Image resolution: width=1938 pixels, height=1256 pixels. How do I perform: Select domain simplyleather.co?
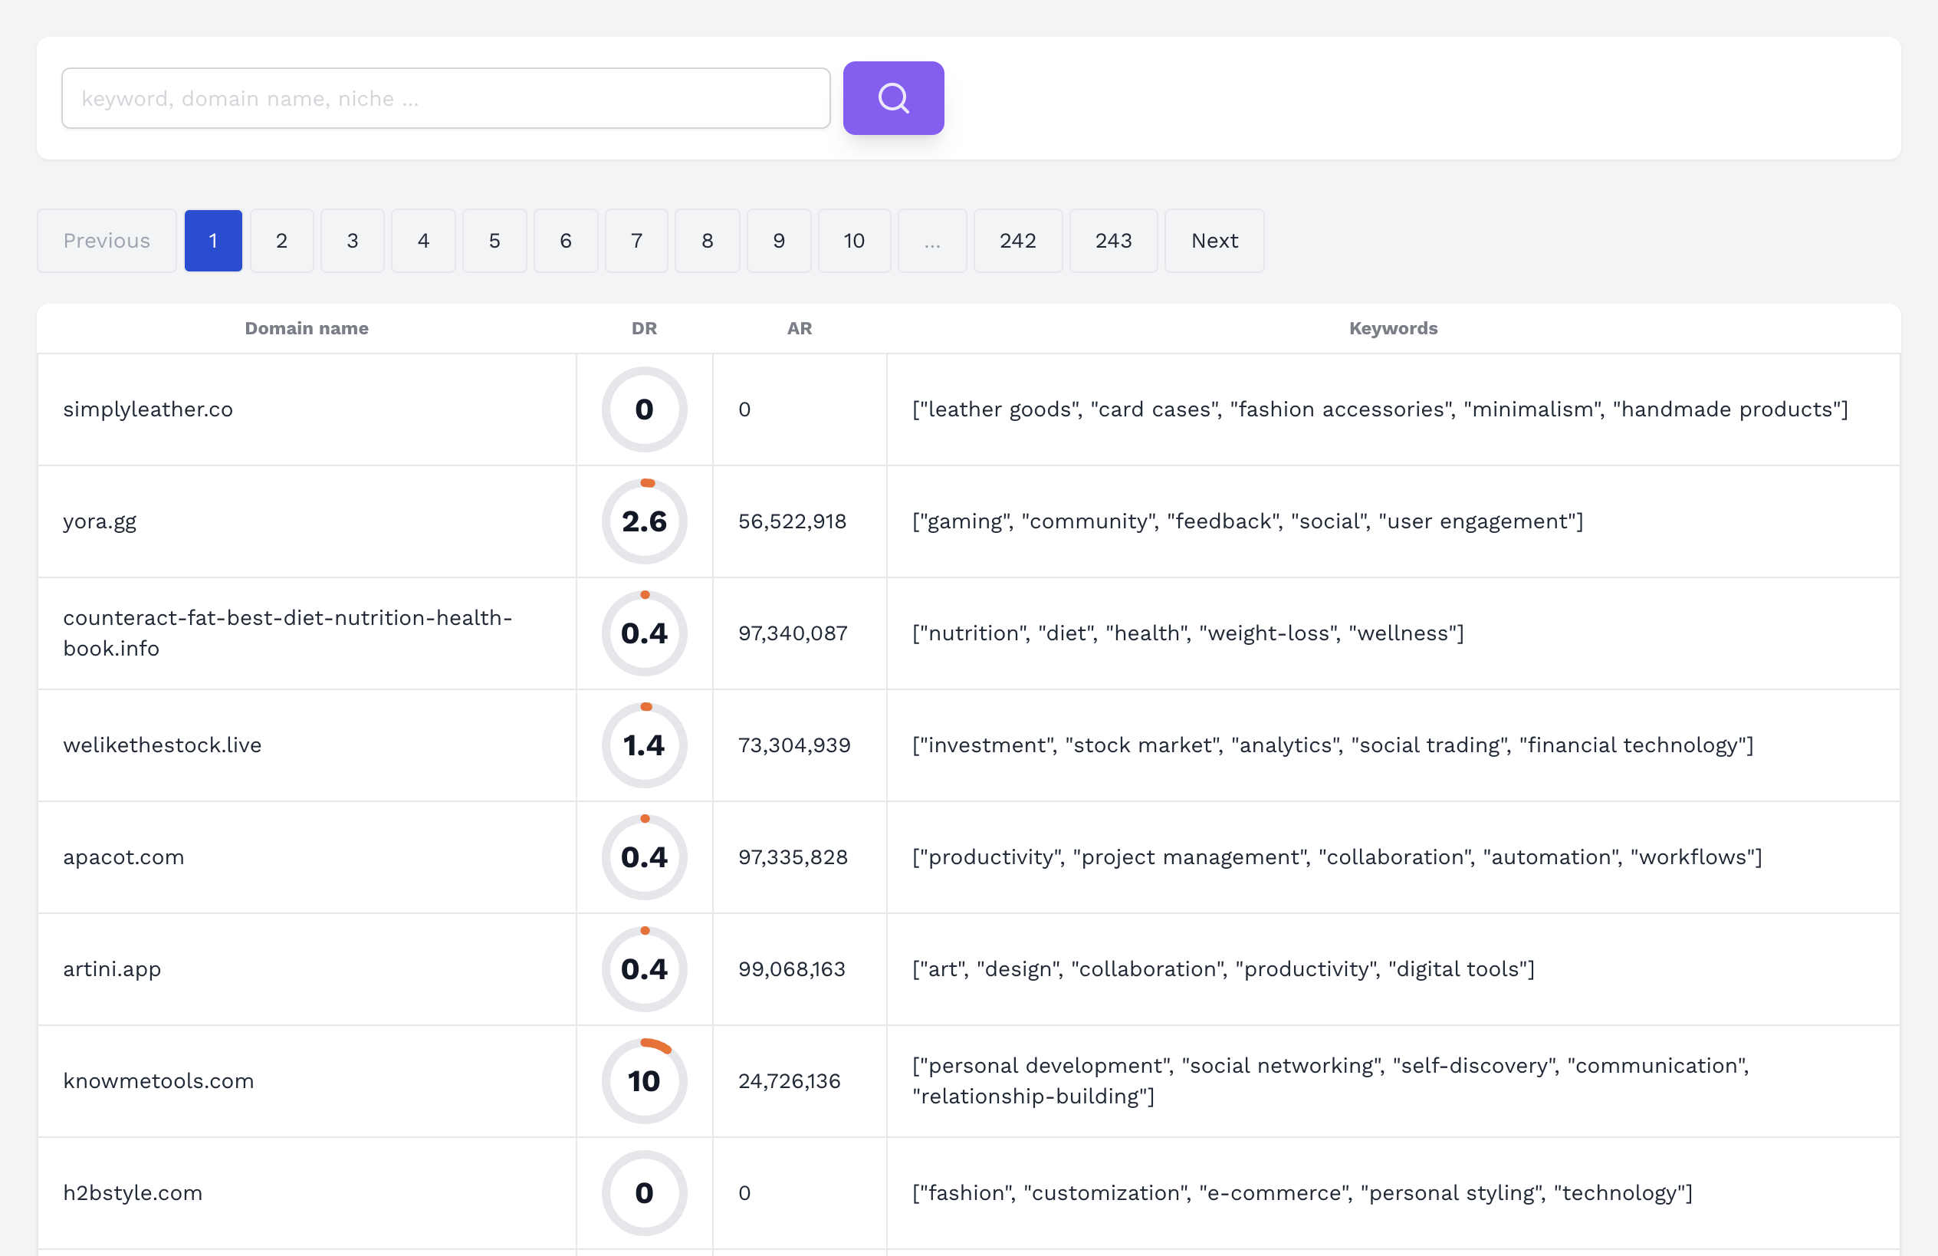[148, 409]
